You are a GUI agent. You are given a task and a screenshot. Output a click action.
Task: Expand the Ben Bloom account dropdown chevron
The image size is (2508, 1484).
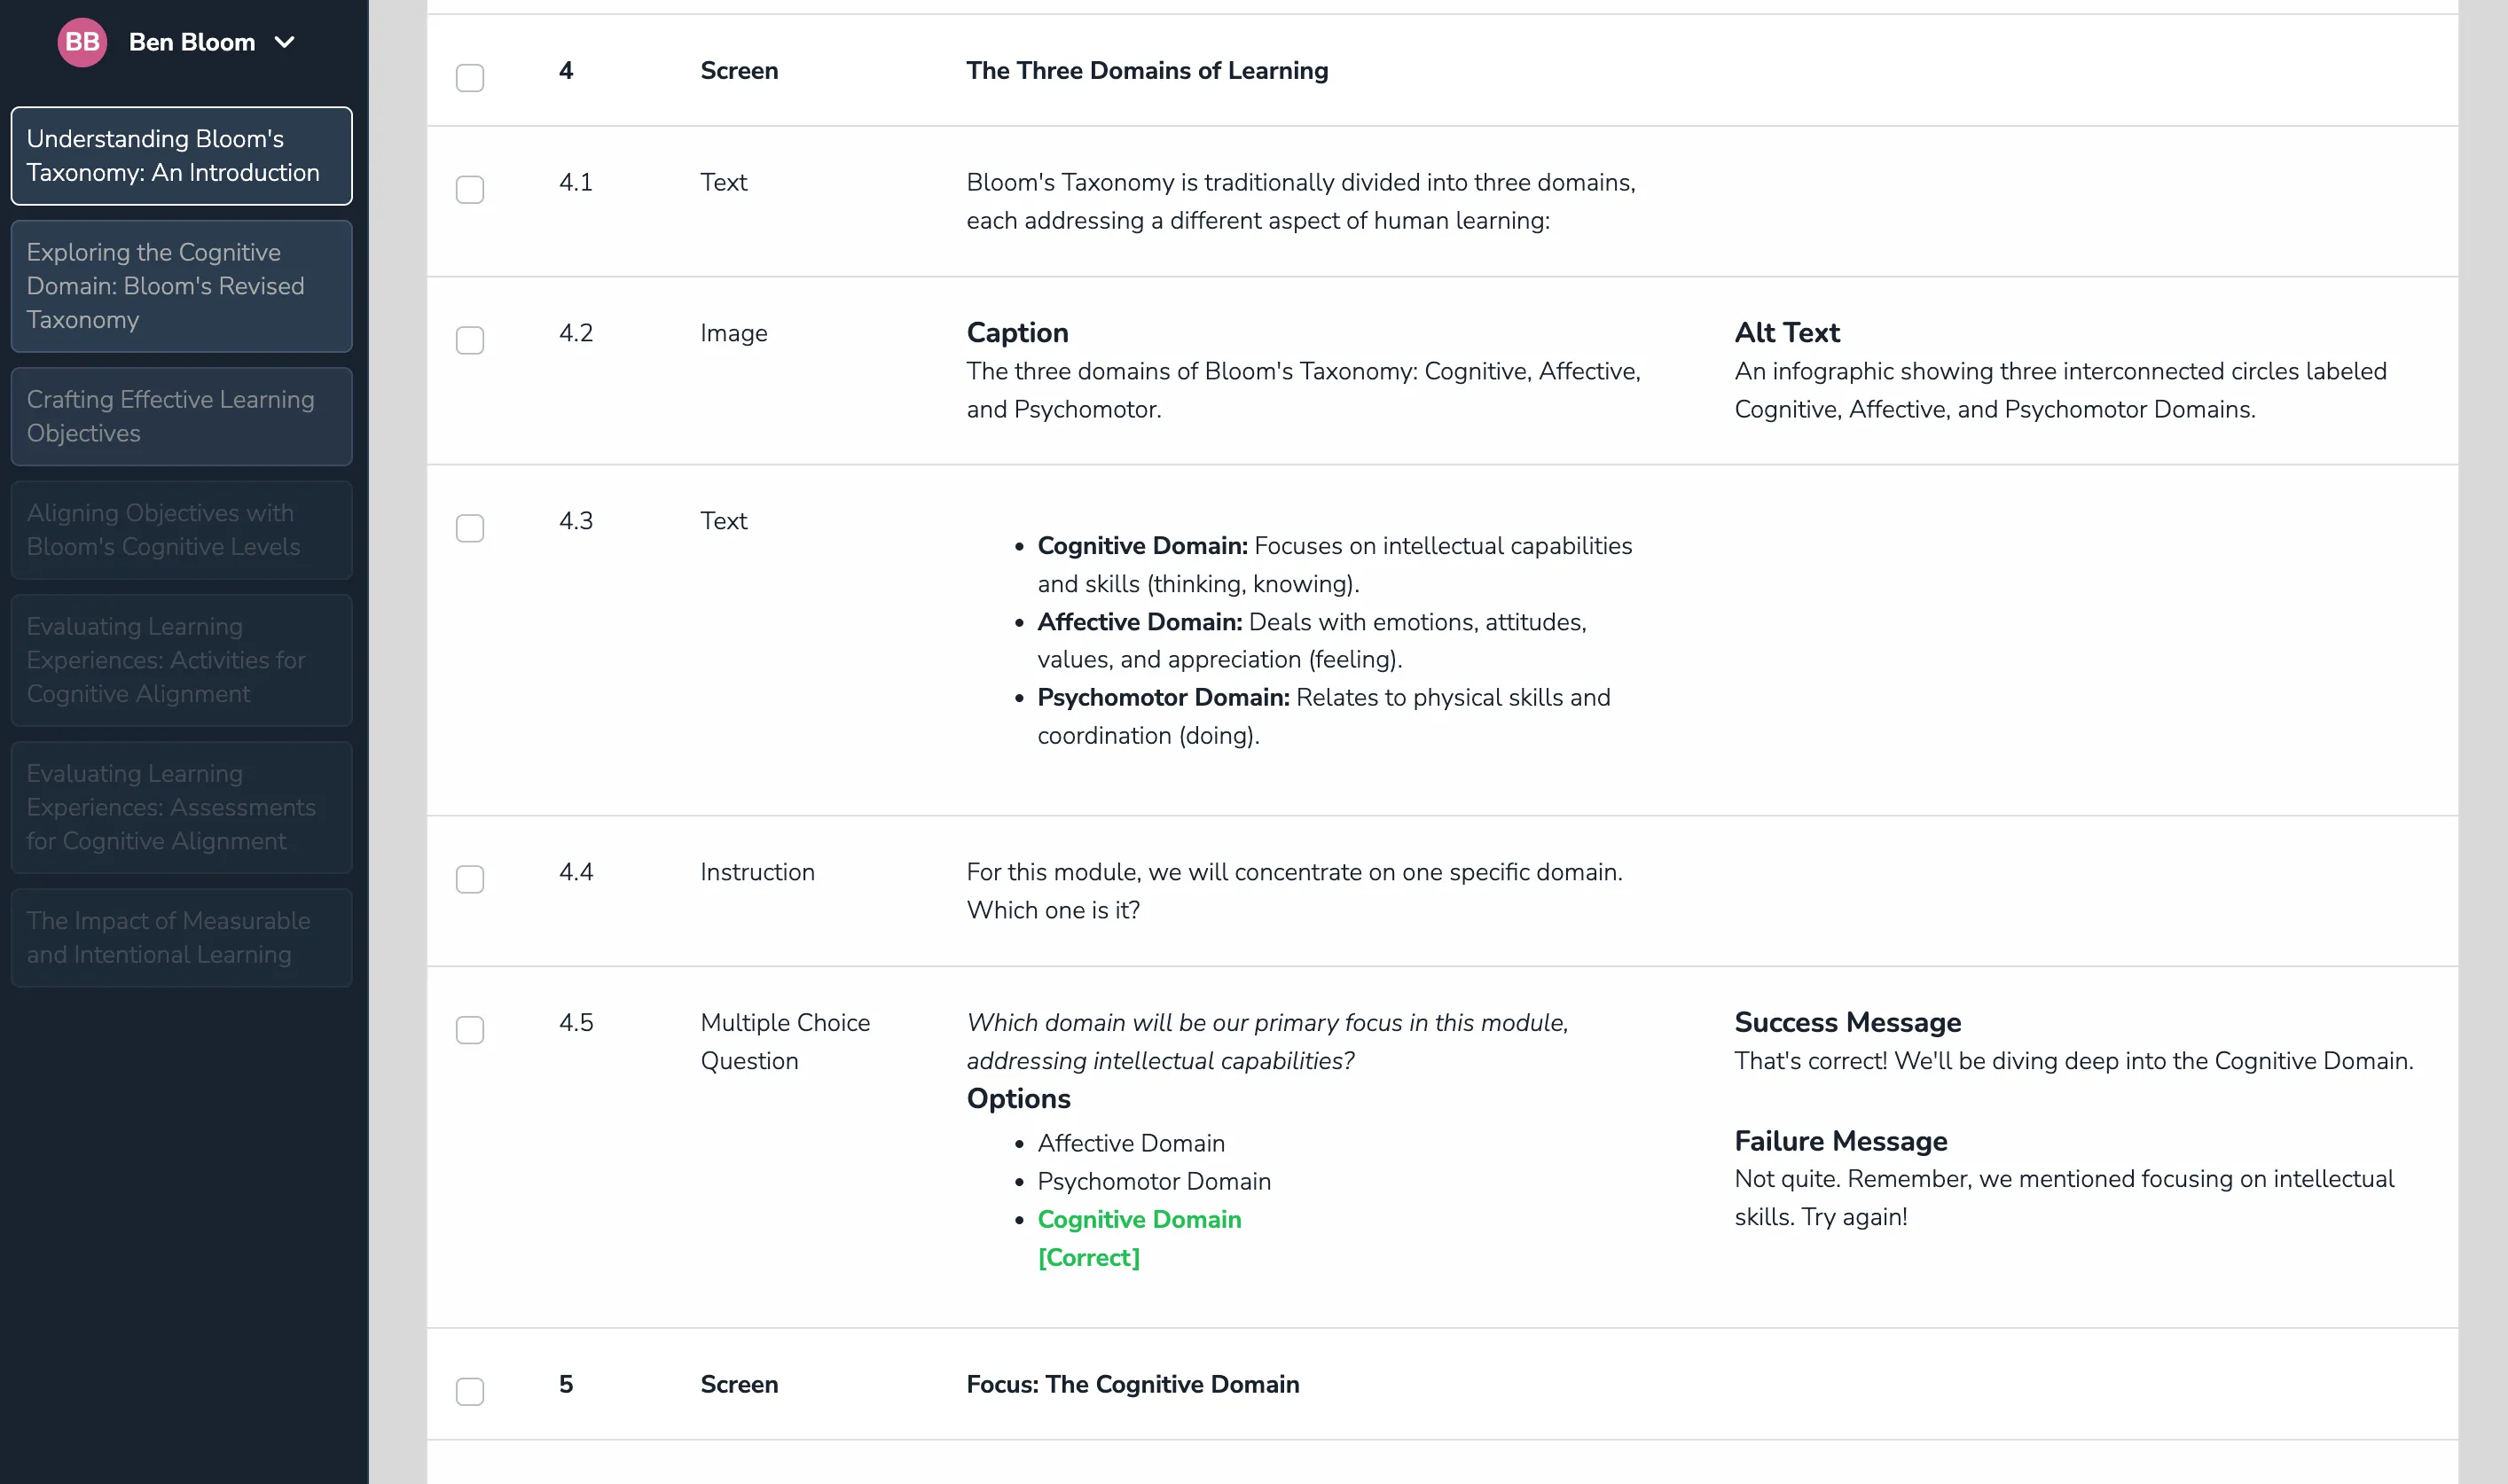click(x=284, y=42)
